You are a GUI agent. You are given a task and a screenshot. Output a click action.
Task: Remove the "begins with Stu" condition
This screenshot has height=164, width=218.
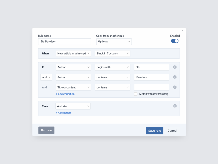pyautogui.click(x=175, y=67)
